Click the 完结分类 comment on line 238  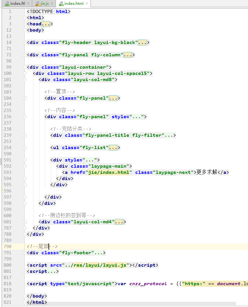tap(71, 129)
